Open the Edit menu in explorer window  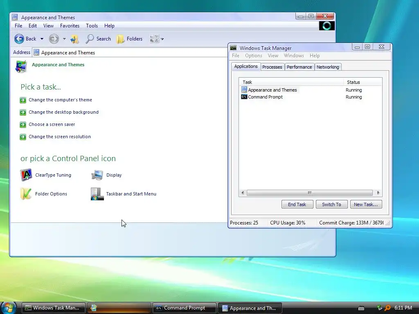tap(33, 26)
